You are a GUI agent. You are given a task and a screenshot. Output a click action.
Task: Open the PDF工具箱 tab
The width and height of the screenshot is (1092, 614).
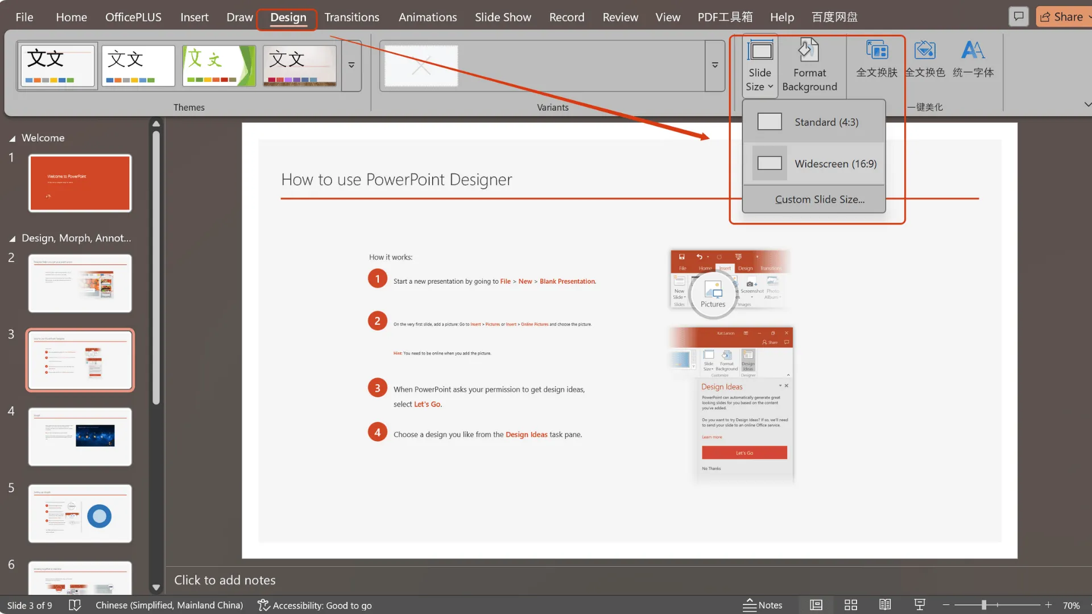point(725,17)
